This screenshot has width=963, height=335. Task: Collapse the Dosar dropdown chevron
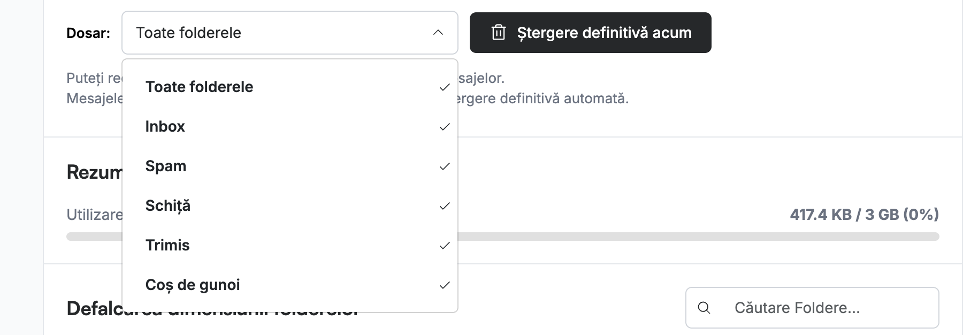[438, 33]
